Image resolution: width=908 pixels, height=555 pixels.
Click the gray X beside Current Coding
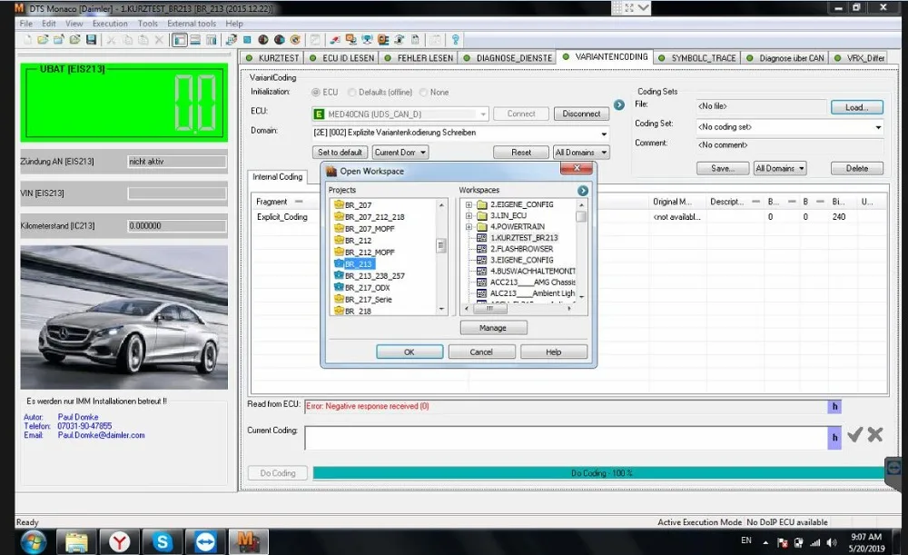pos(875,436)
